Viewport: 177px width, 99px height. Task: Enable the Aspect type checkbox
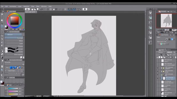(7, 71)
